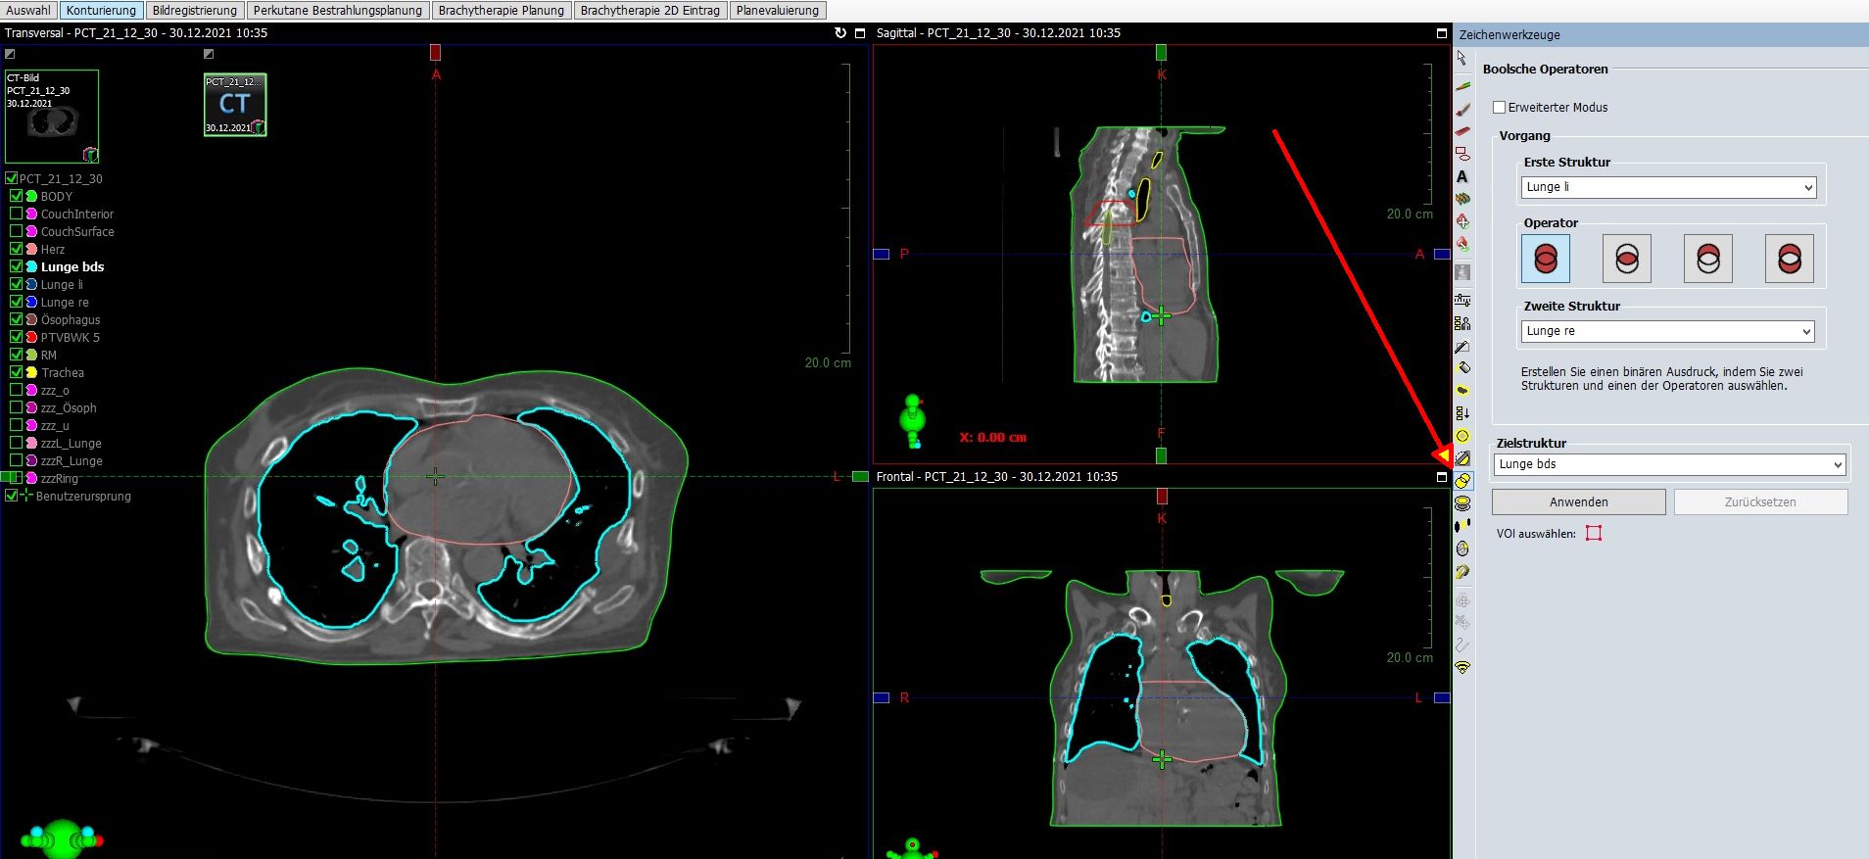Maximize the Sagittal view panel

point(1441,33)
